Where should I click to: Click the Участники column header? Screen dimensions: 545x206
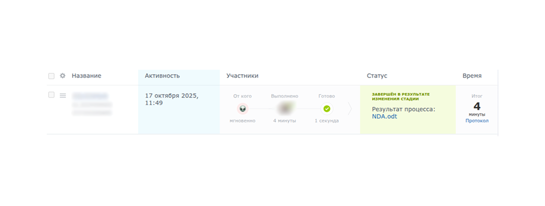(x=242, y=76)
